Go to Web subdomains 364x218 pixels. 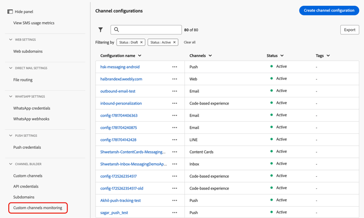click(28, 51)
